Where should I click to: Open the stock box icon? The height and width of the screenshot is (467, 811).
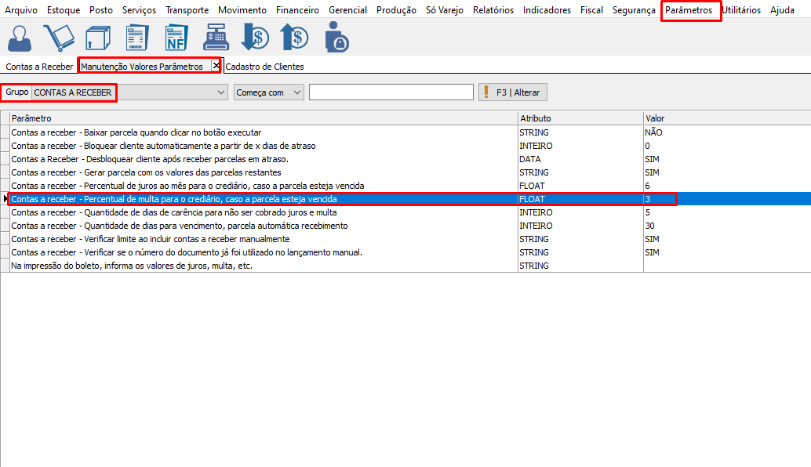point(97,37)
